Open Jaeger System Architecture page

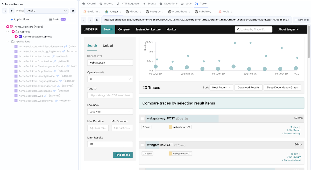coord(148,29)
